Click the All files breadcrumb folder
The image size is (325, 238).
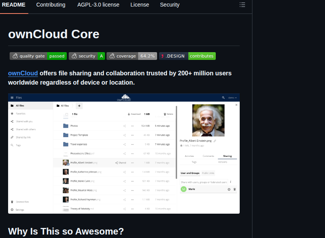tap(63, 105)
